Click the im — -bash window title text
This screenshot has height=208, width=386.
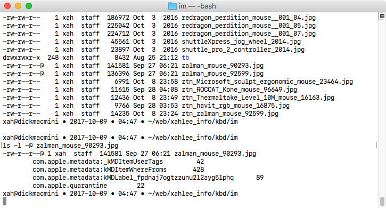pyautogui.click(x=197, y=6)
